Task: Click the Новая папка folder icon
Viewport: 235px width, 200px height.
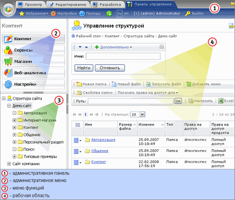Action: point(79,84)
